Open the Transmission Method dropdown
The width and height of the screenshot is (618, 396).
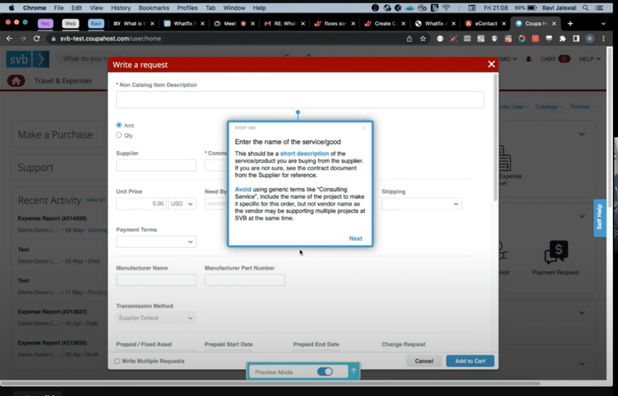[156, 318]
